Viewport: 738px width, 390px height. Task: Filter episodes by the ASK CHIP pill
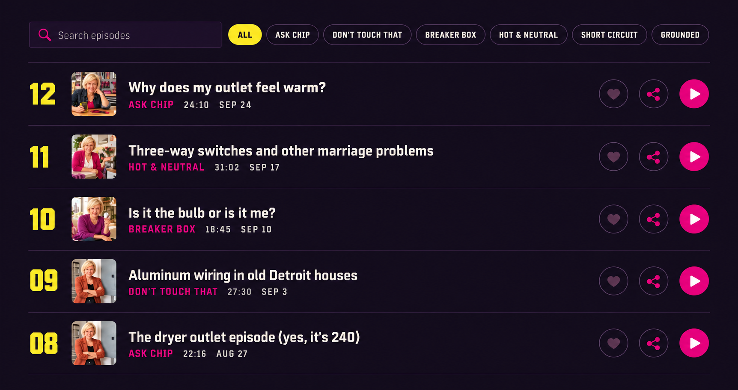pyautogui.click(x=292, y=35)
